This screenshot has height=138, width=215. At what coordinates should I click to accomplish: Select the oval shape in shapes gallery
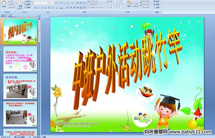tap(122, 2)
